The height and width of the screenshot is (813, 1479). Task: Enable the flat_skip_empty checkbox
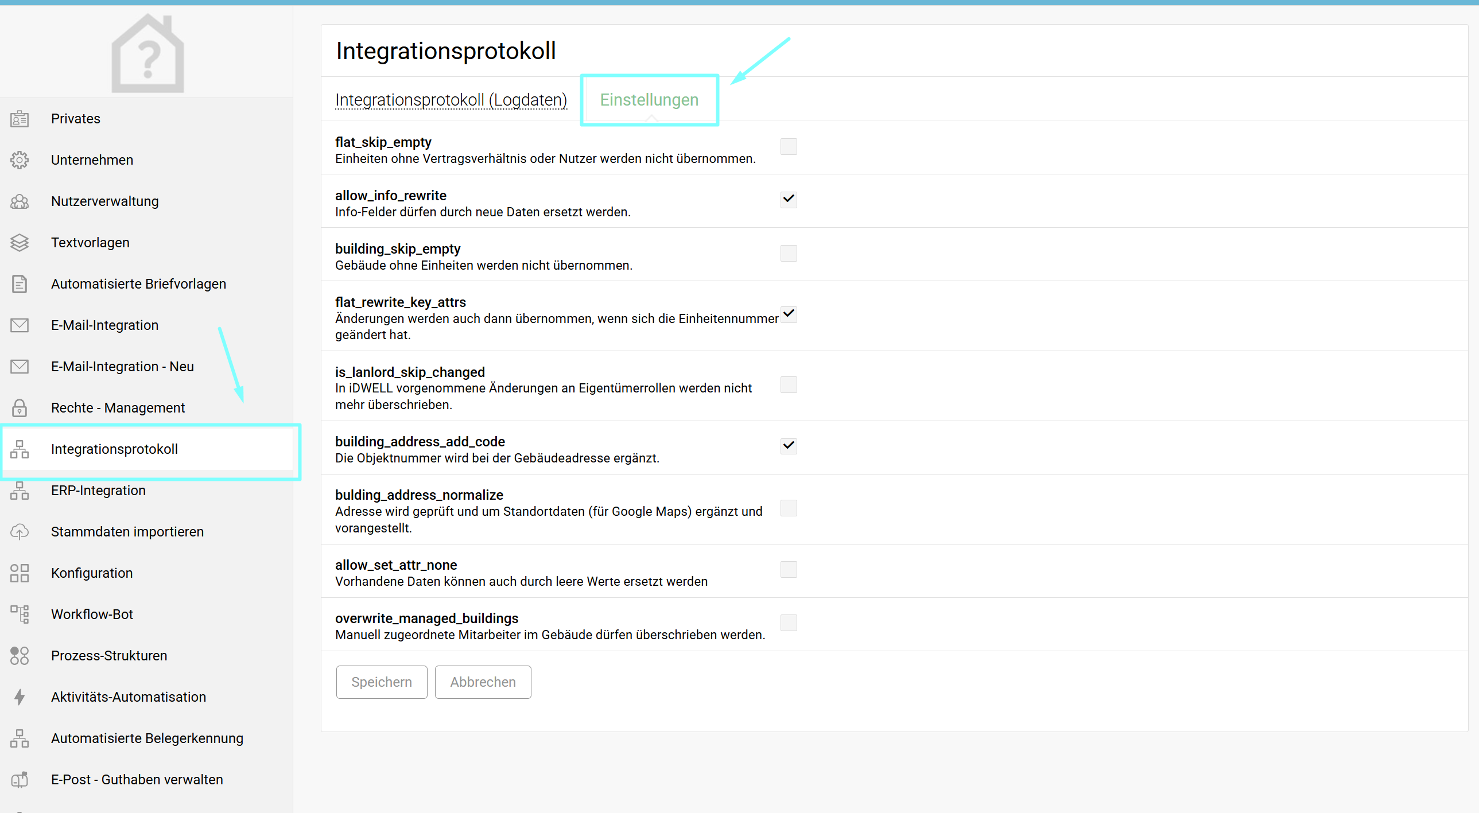point(789,146)
